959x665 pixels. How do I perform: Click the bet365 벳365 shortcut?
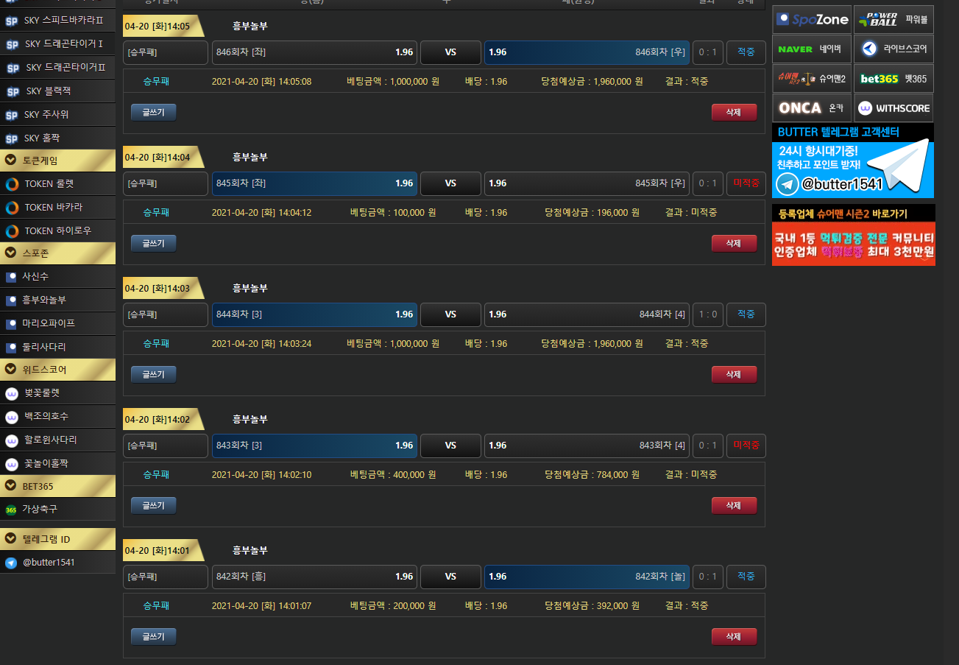coord(893,79)
